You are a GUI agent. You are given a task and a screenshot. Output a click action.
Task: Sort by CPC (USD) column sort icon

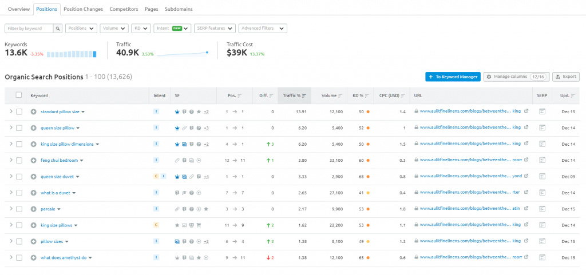coord(403,95)
